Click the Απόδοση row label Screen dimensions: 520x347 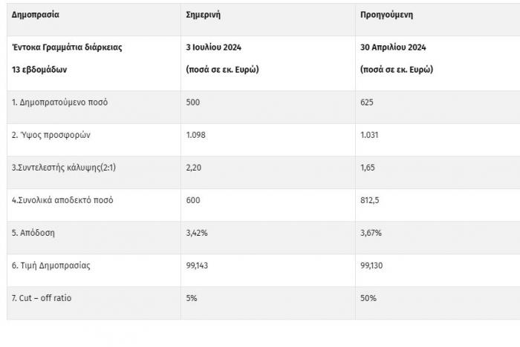[x=33, y=233]
